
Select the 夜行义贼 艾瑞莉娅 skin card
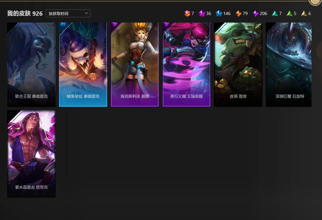(187, 65)
